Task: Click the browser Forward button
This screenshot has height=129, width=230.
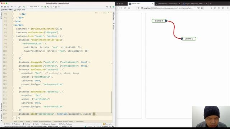Action: pos(121,8)
